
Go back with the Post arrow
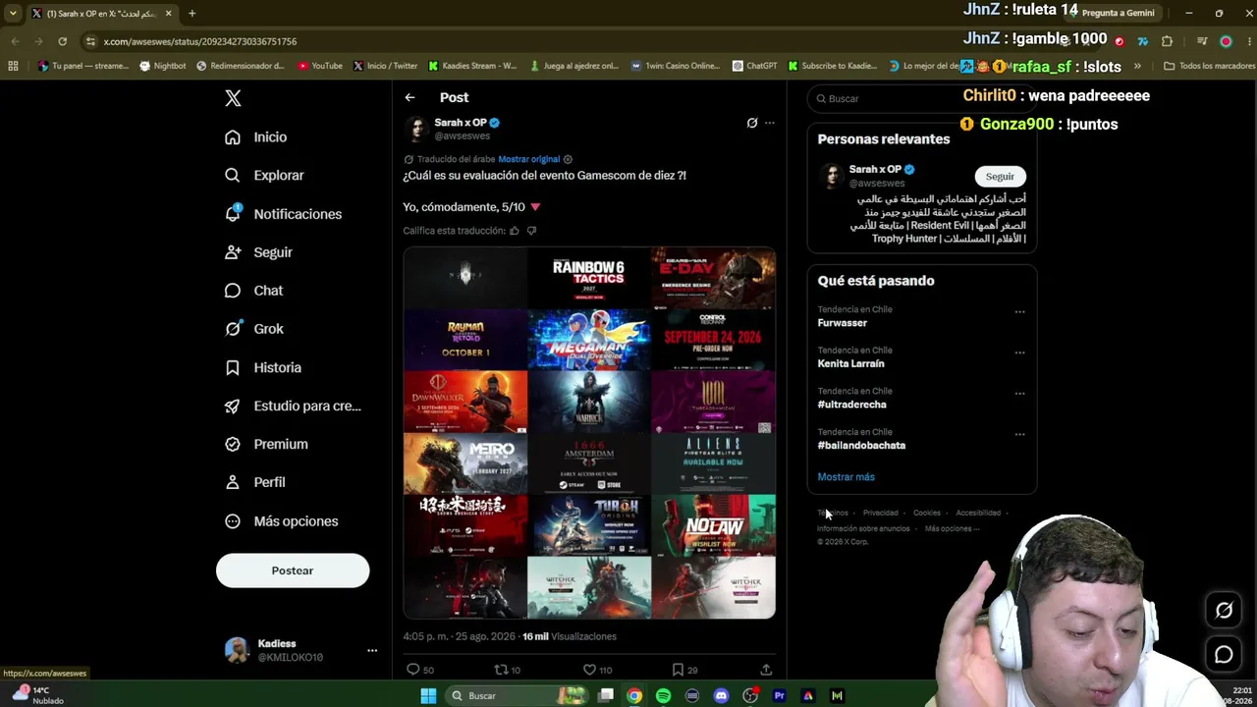(410, 97)
